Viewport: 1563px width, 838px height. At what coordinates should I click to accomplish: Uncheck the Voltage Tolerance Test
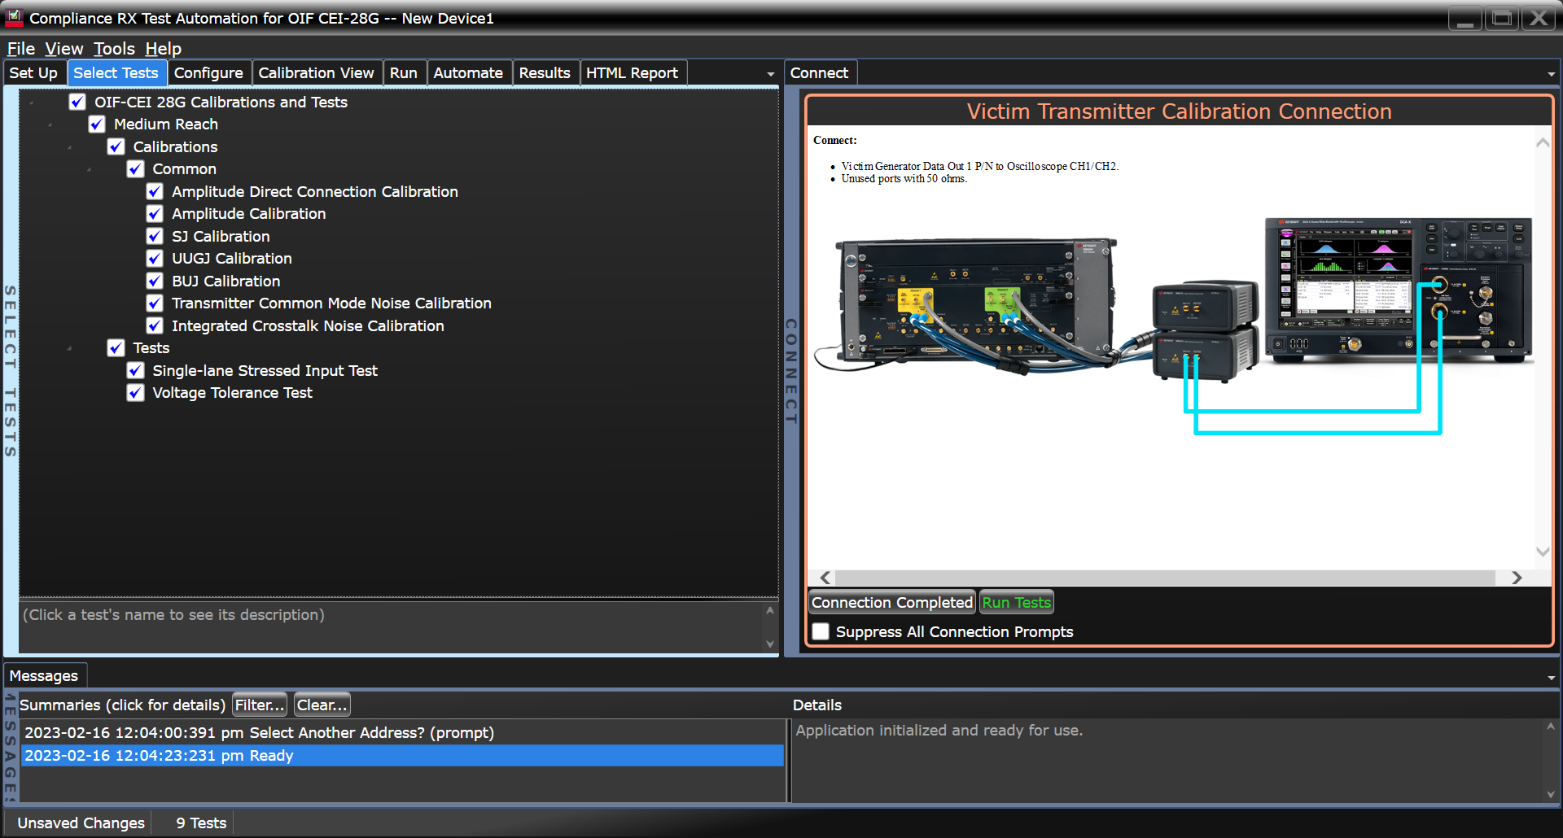point(135,392)
